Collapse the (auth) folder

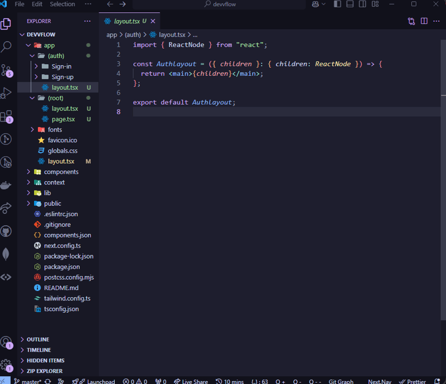pos(32,56)
